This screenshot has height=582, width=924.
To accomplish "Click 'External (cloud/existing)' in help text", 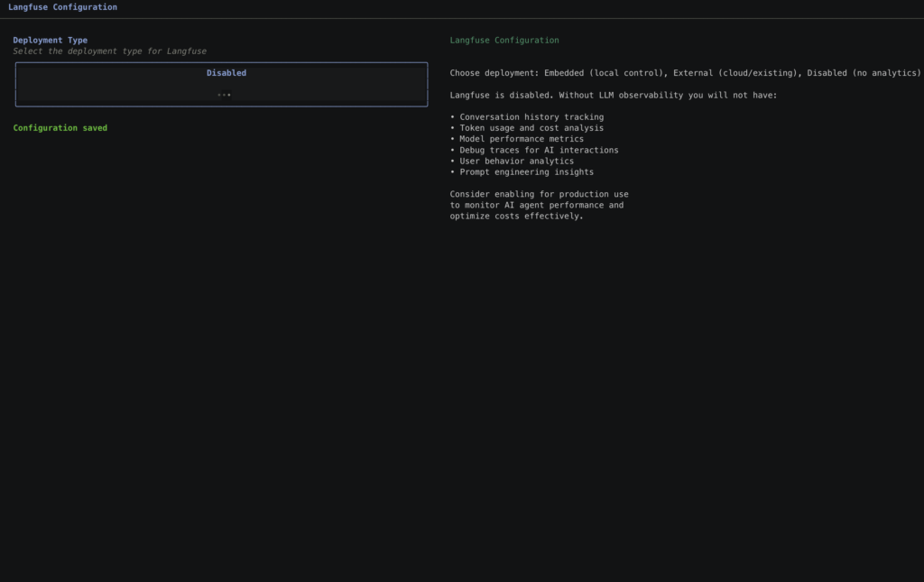I will 735,73.
